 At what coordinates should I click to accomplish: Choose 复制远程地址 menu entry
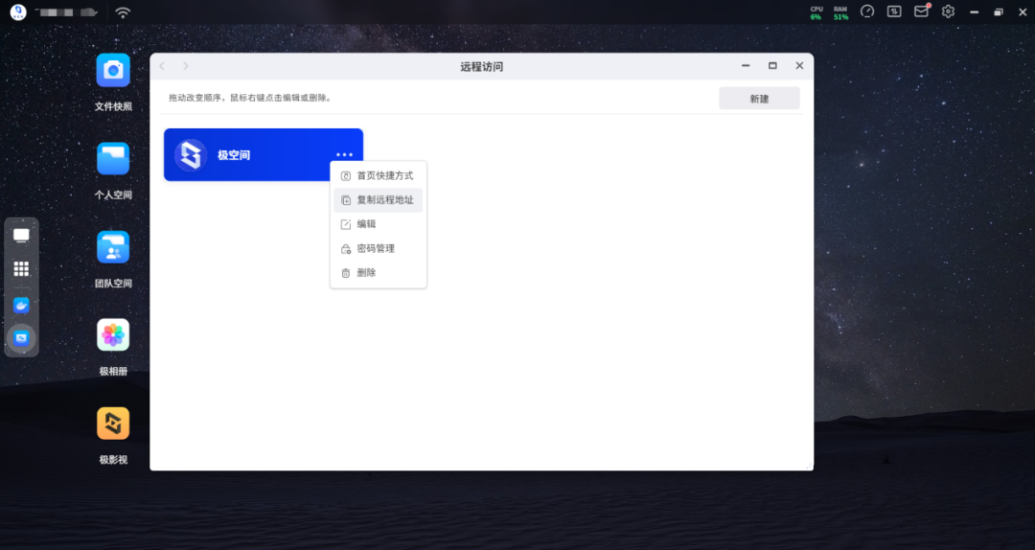click(x=379, y=200)
